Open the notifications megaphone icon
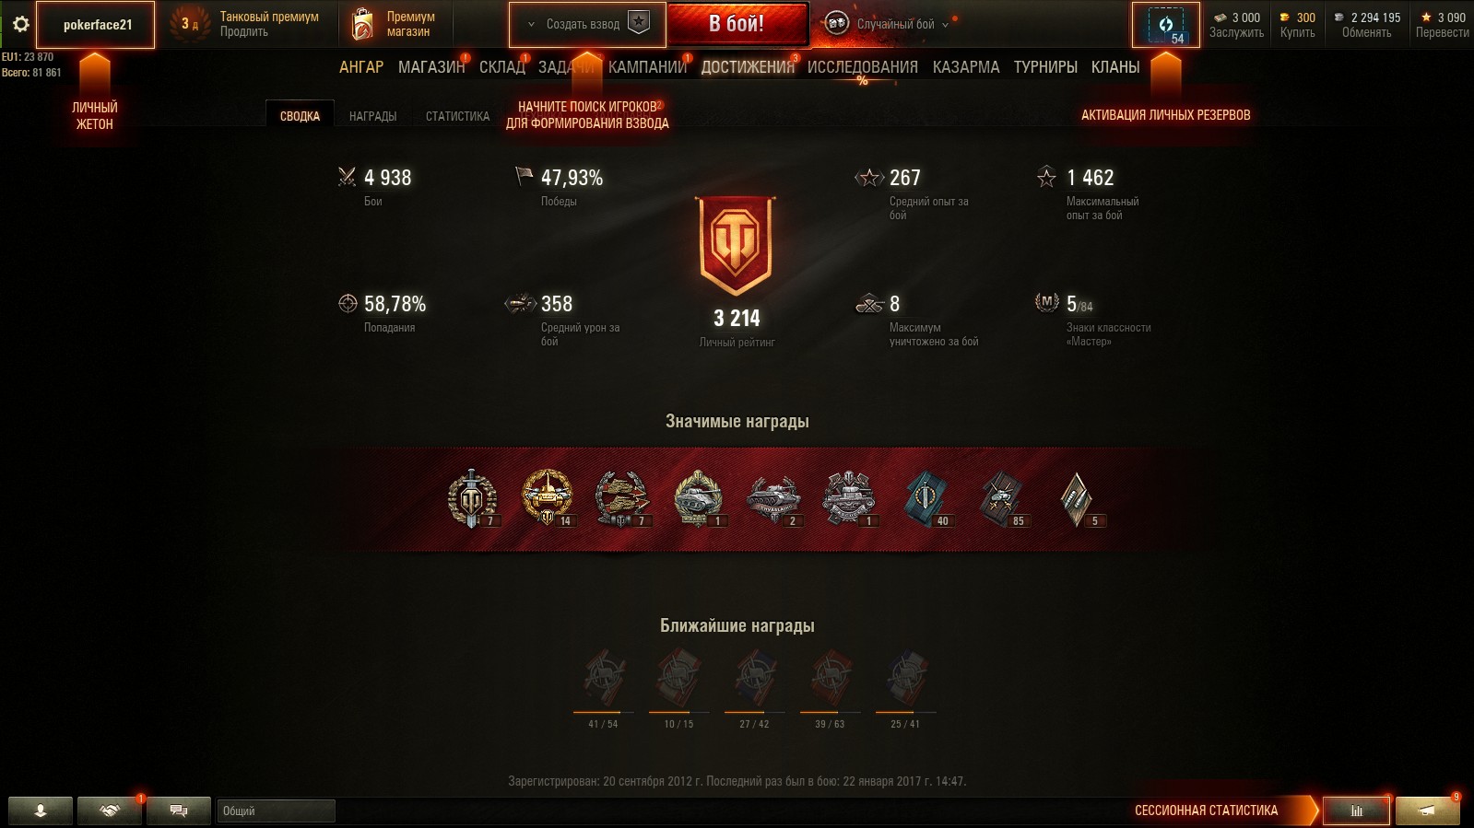The height and width of the screenshot is (828, 1474). point(1427,811)
